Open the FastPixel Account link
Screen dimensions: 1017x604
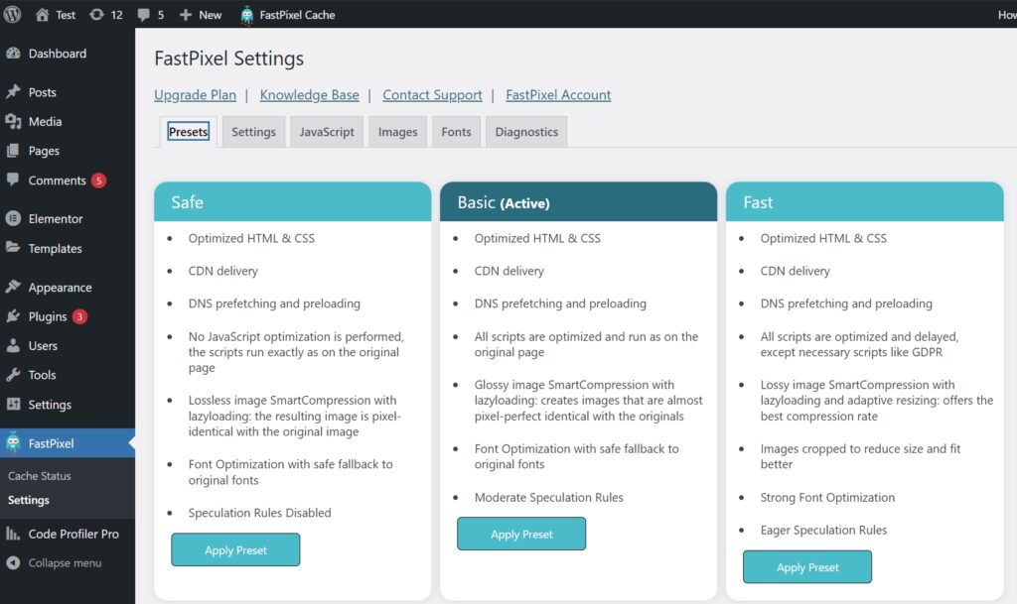pos(558,94)
